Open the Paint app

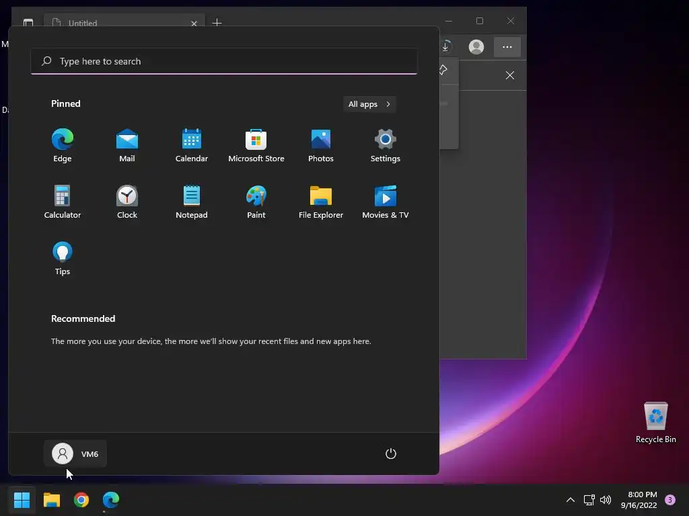[x=256, y=202]
